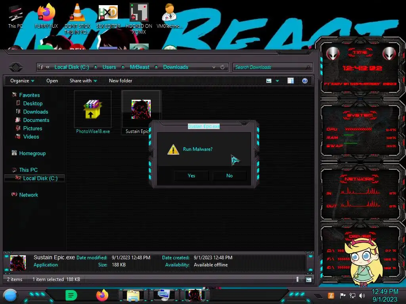The width and height of the screenshot is (406, 304).
Task: Open the VM0Technic desktop shortcut
Action: click(x=169, y=16)
